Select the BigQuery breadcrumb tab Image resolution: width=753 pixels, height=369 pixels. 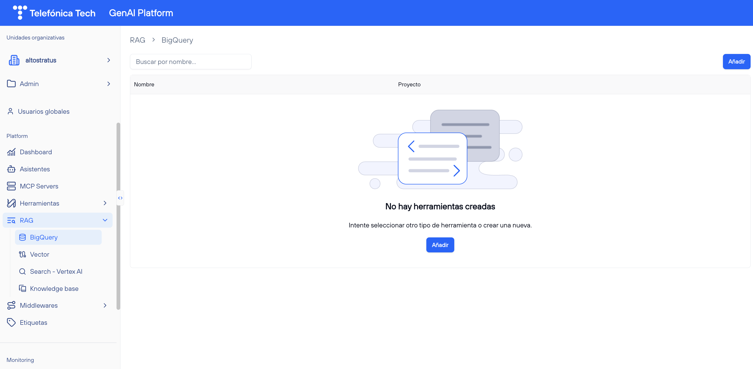click(177, 40)
